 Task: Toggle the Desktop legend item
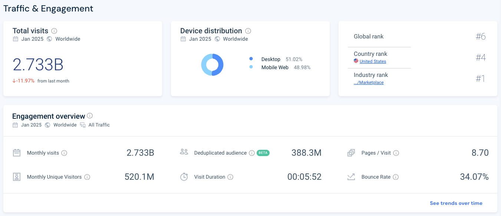coord(271,59)
